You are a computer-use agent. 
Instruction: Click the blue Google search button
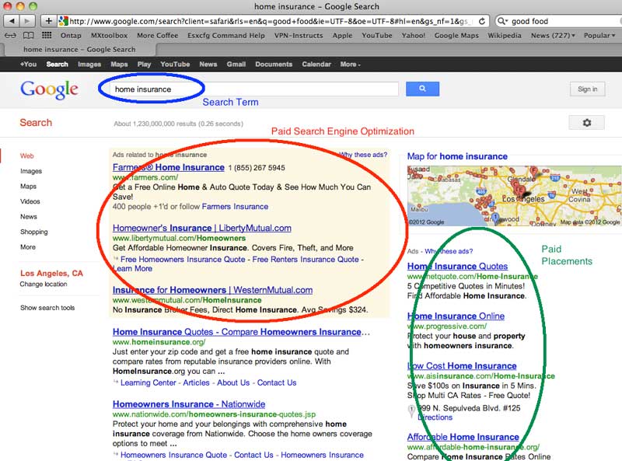click(x=422, y=89)
